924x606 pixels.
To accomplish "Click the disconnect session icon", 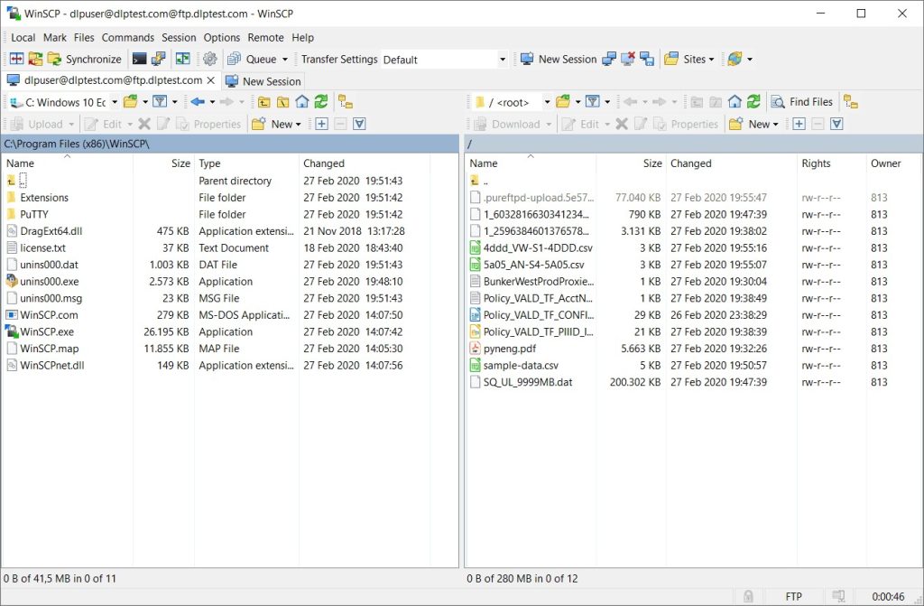I will click(628, 59).
